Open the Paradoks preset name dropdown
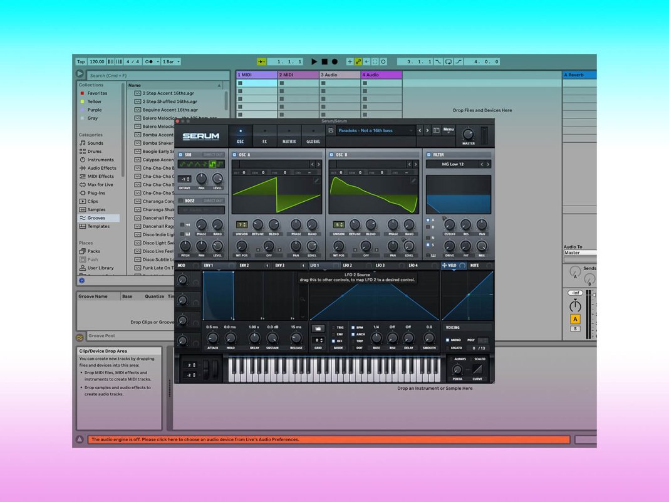Viewport: 669px width, 502px height. 375,130
